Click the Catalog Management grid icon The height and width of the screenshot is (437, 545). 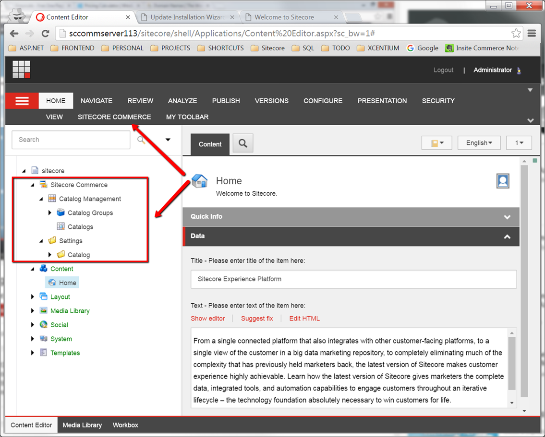click(52, 198)
